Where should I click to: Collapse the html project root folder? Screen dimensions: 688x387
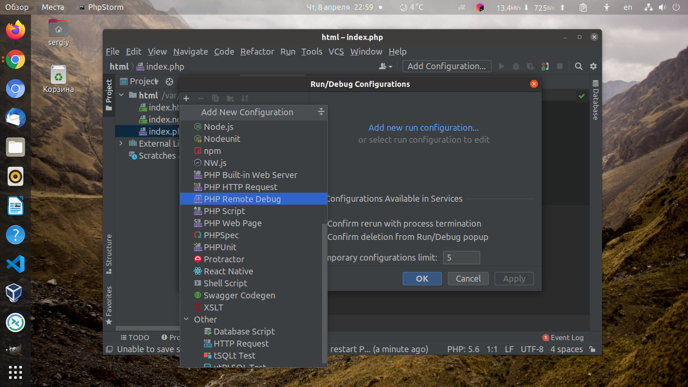pyautogui.click(x=121, y=95)
